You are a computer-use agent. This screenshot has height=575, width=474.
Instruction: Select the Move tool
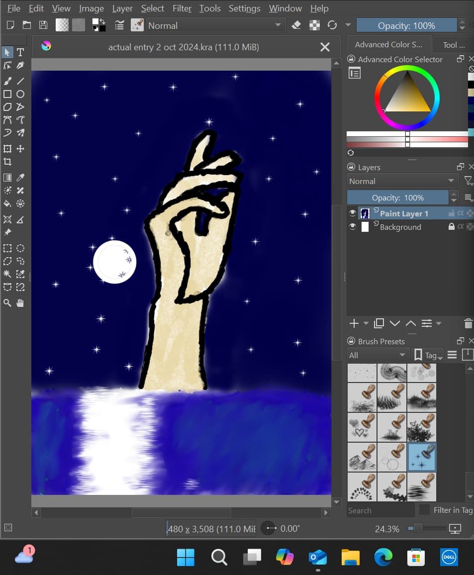point(20,149)
